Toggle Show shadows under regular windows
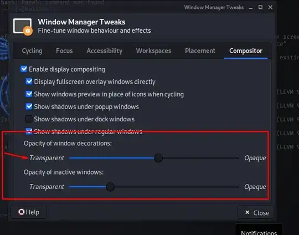This screenshot has height=235, width=299. tap(29, 131)
